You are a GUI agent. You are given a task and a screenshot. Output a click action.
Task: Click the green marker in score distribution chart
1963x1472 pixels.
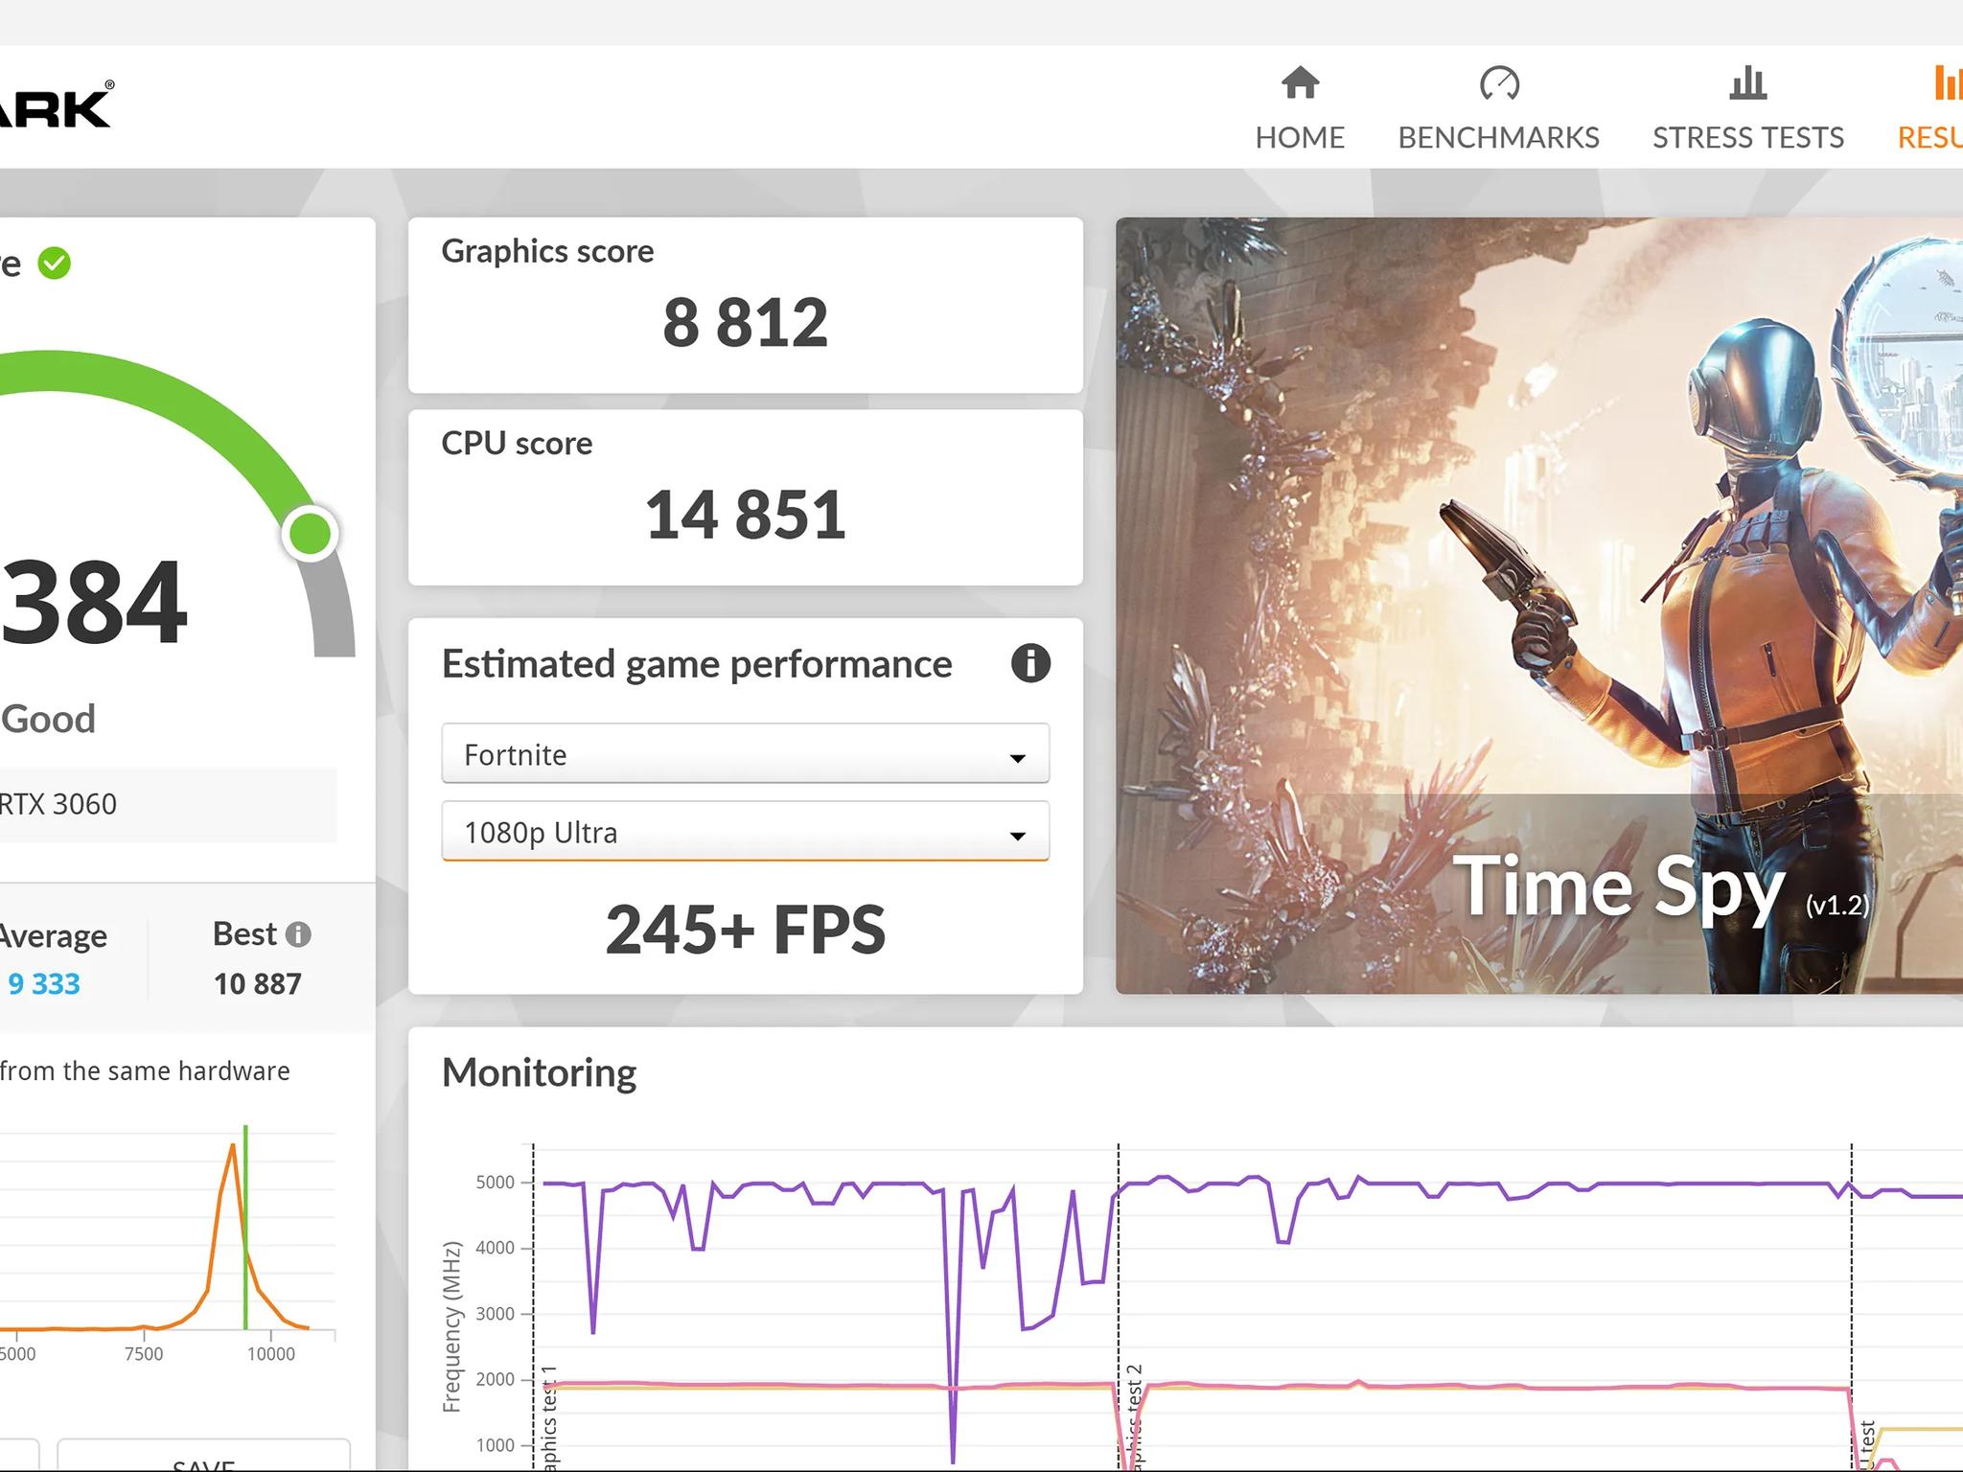click(x=245, y=1227)
